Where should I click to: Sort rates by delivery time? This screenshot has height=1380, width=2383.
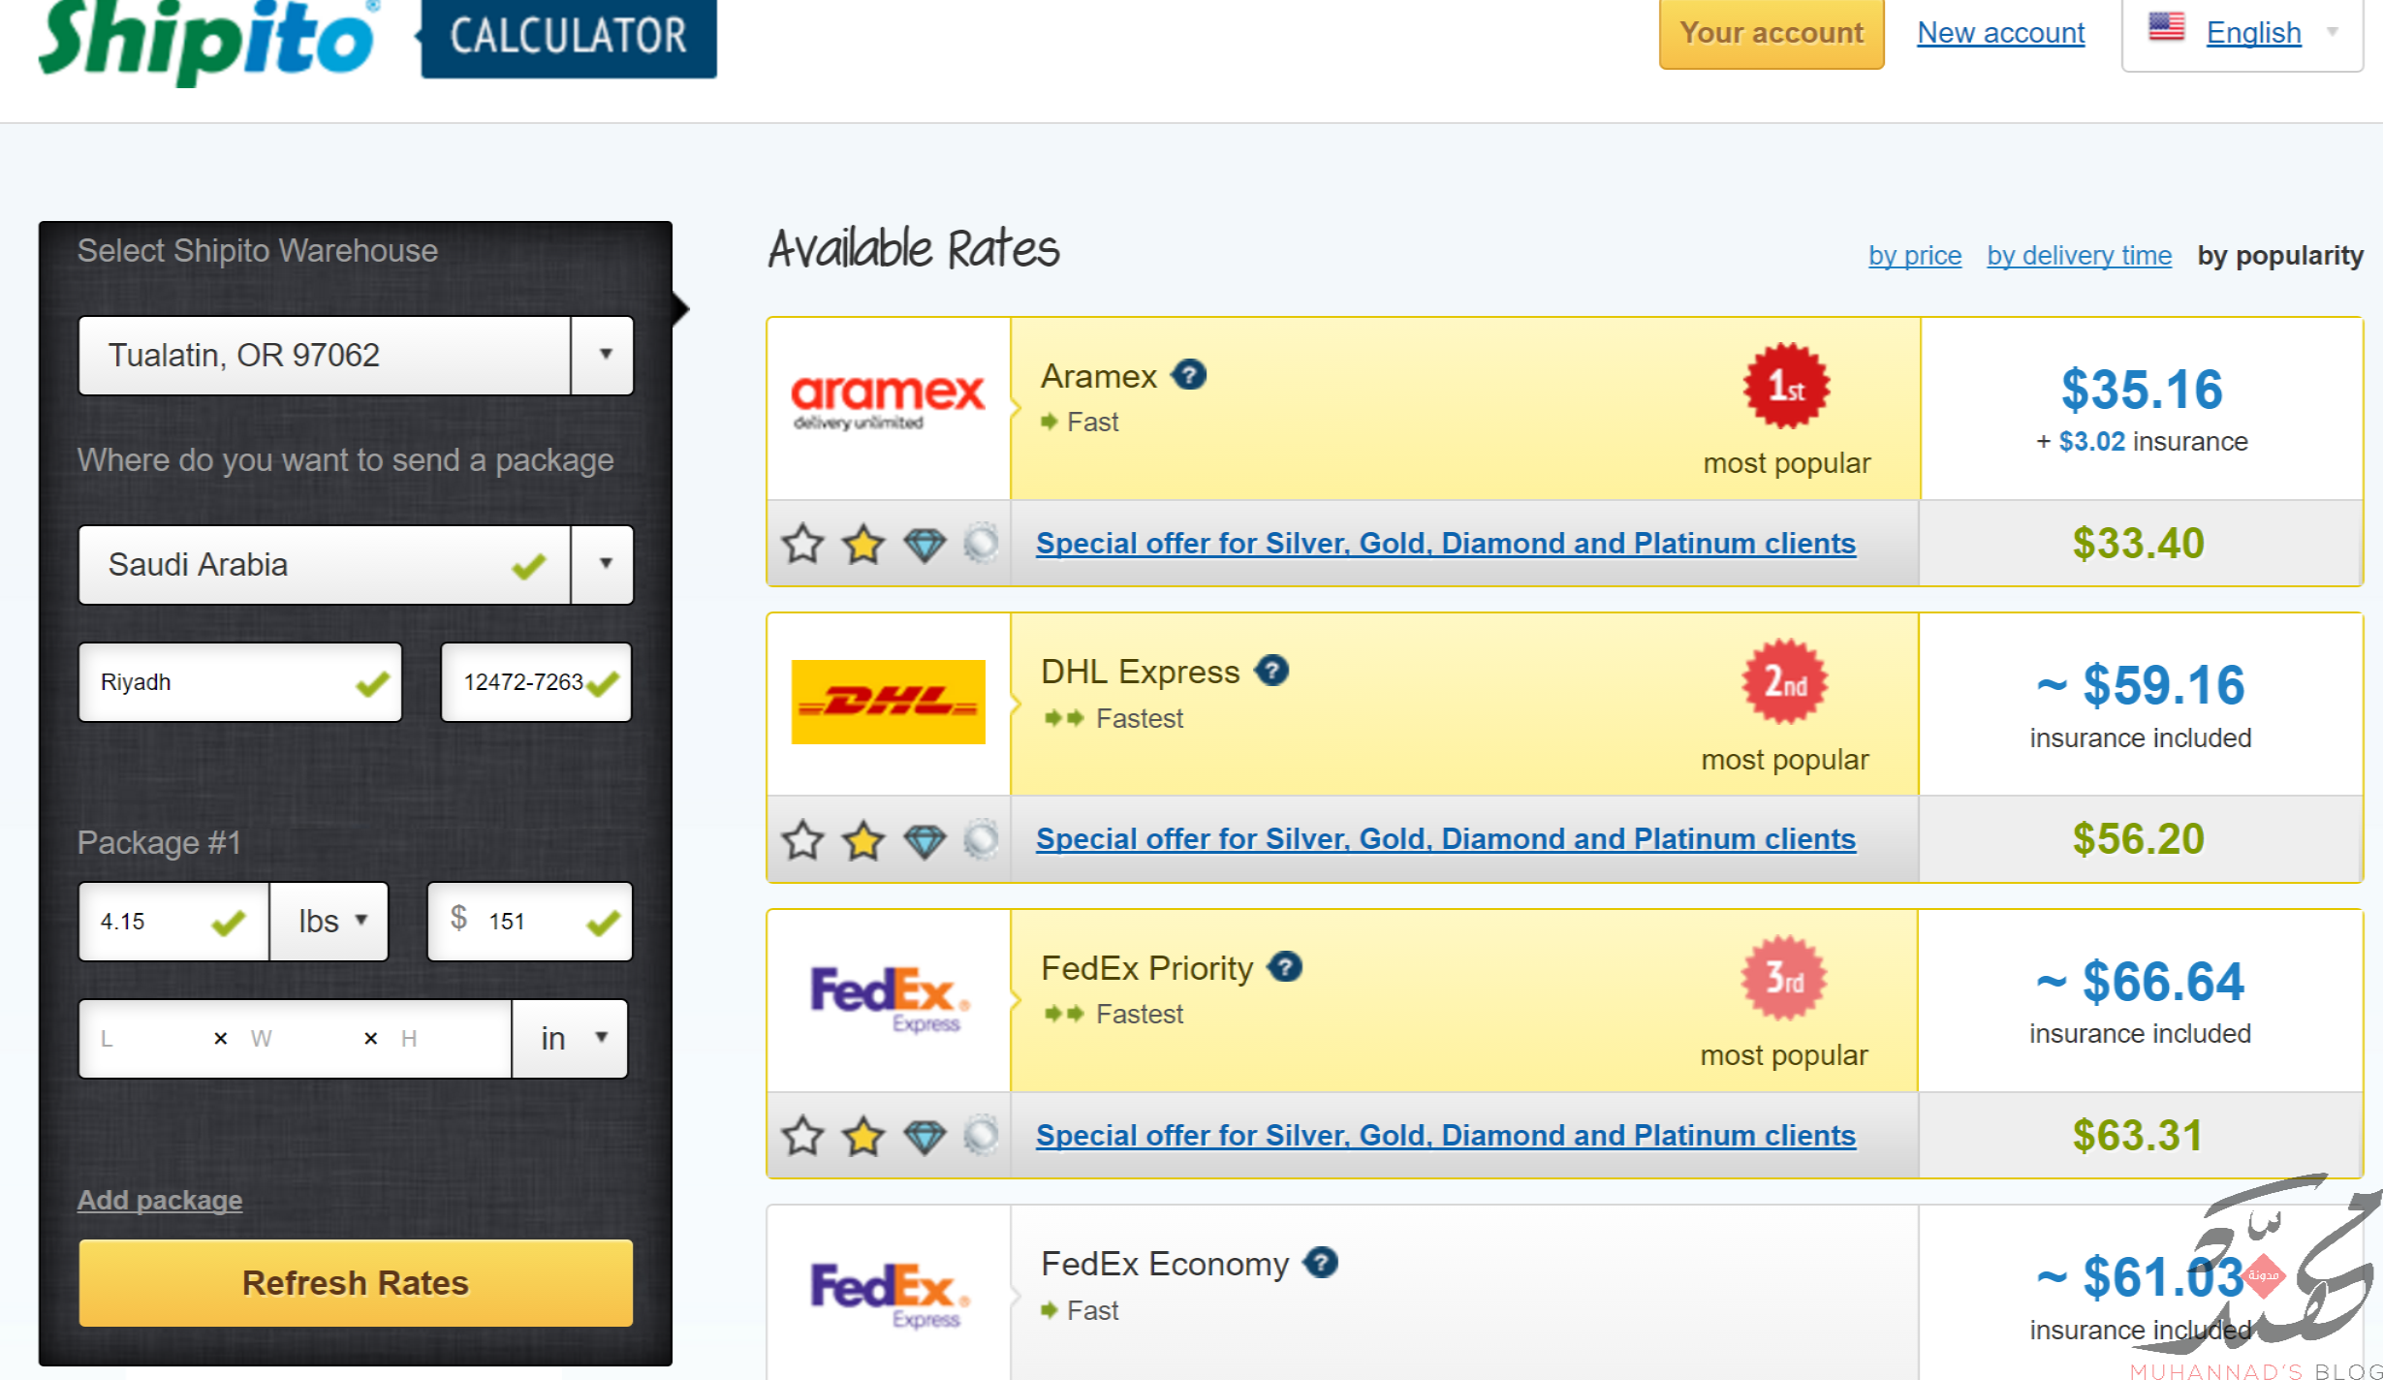pos(2079,255)
